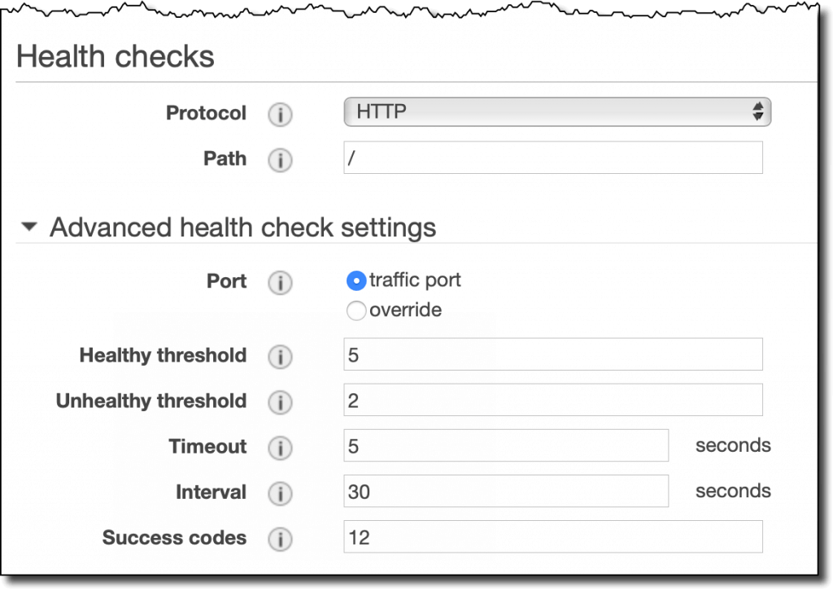Click the Interval input showing 30
This screenshot has height=590, width=833.
point(506,492)
